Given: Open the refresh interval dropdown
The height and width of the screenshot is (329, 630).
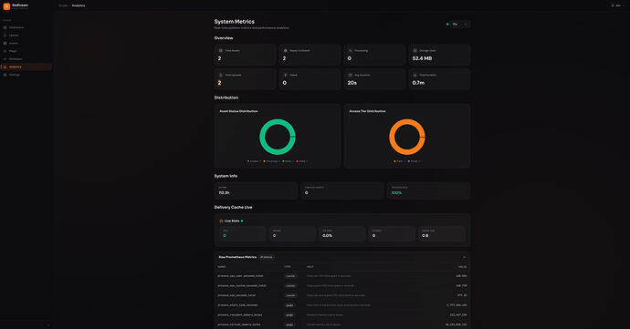Looking at the screenshot, I should pos(460,24).
